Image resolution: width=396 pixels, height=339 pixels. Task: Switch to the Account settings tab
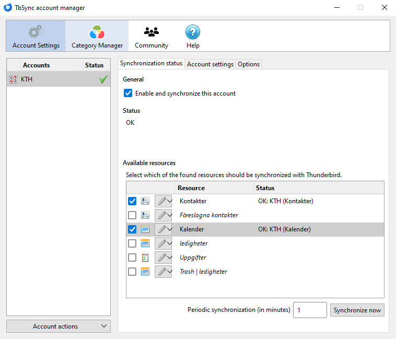[210, 64]
